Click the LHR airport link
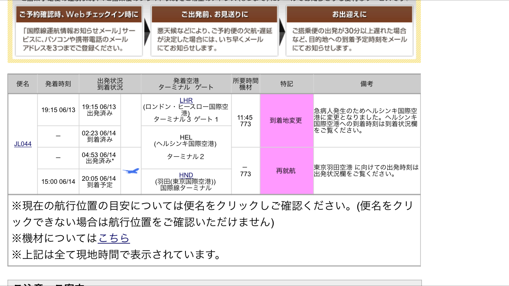Image resolution: width=509 pixels, height=286 pixels. [x=186, y=101]
